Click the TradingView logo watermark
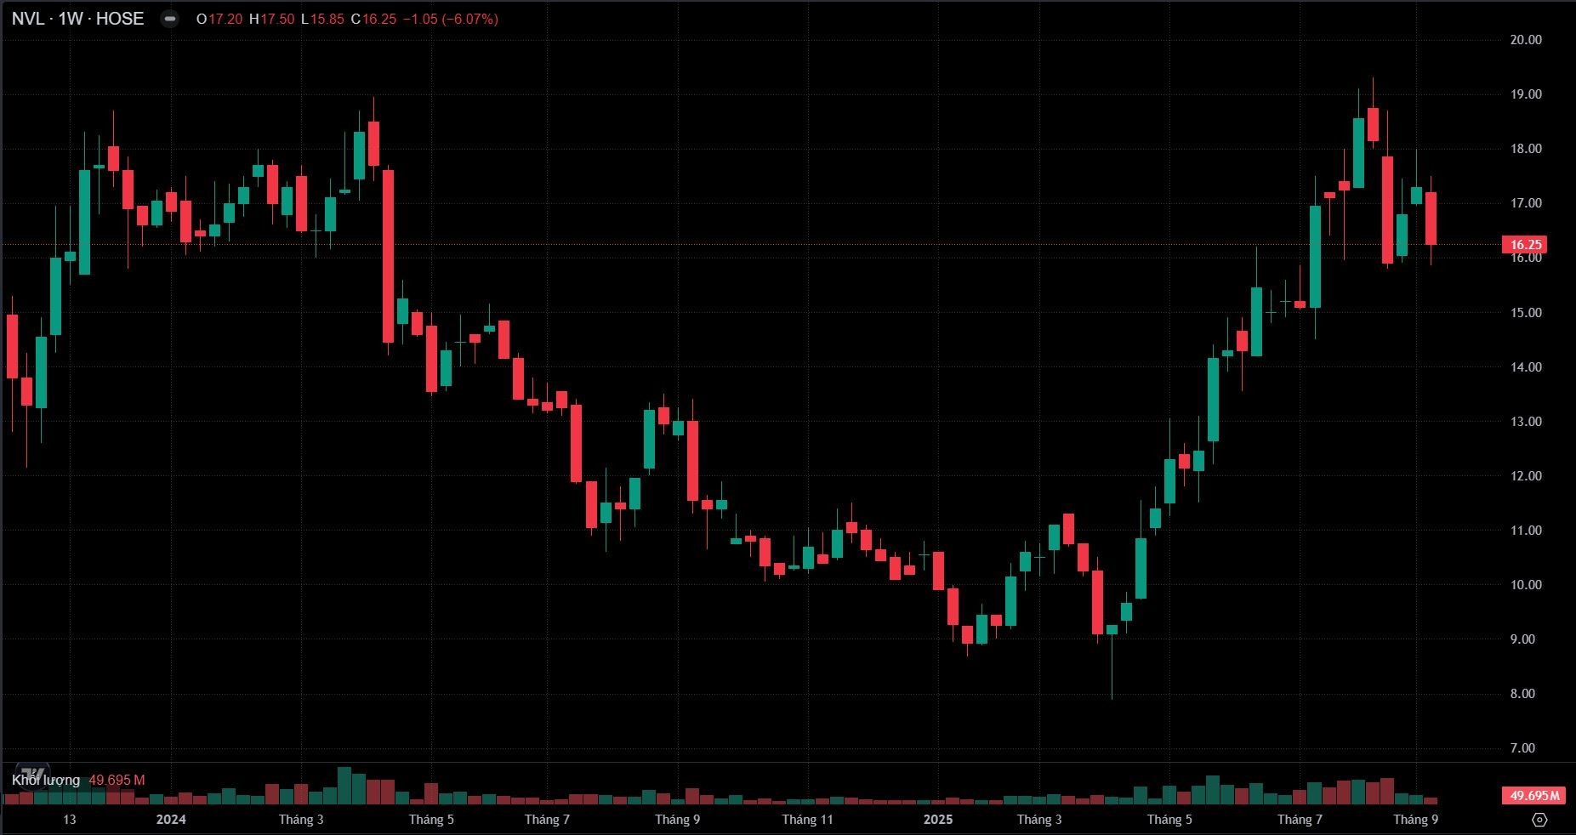1576x835 pixels. [x=32, y=774]
